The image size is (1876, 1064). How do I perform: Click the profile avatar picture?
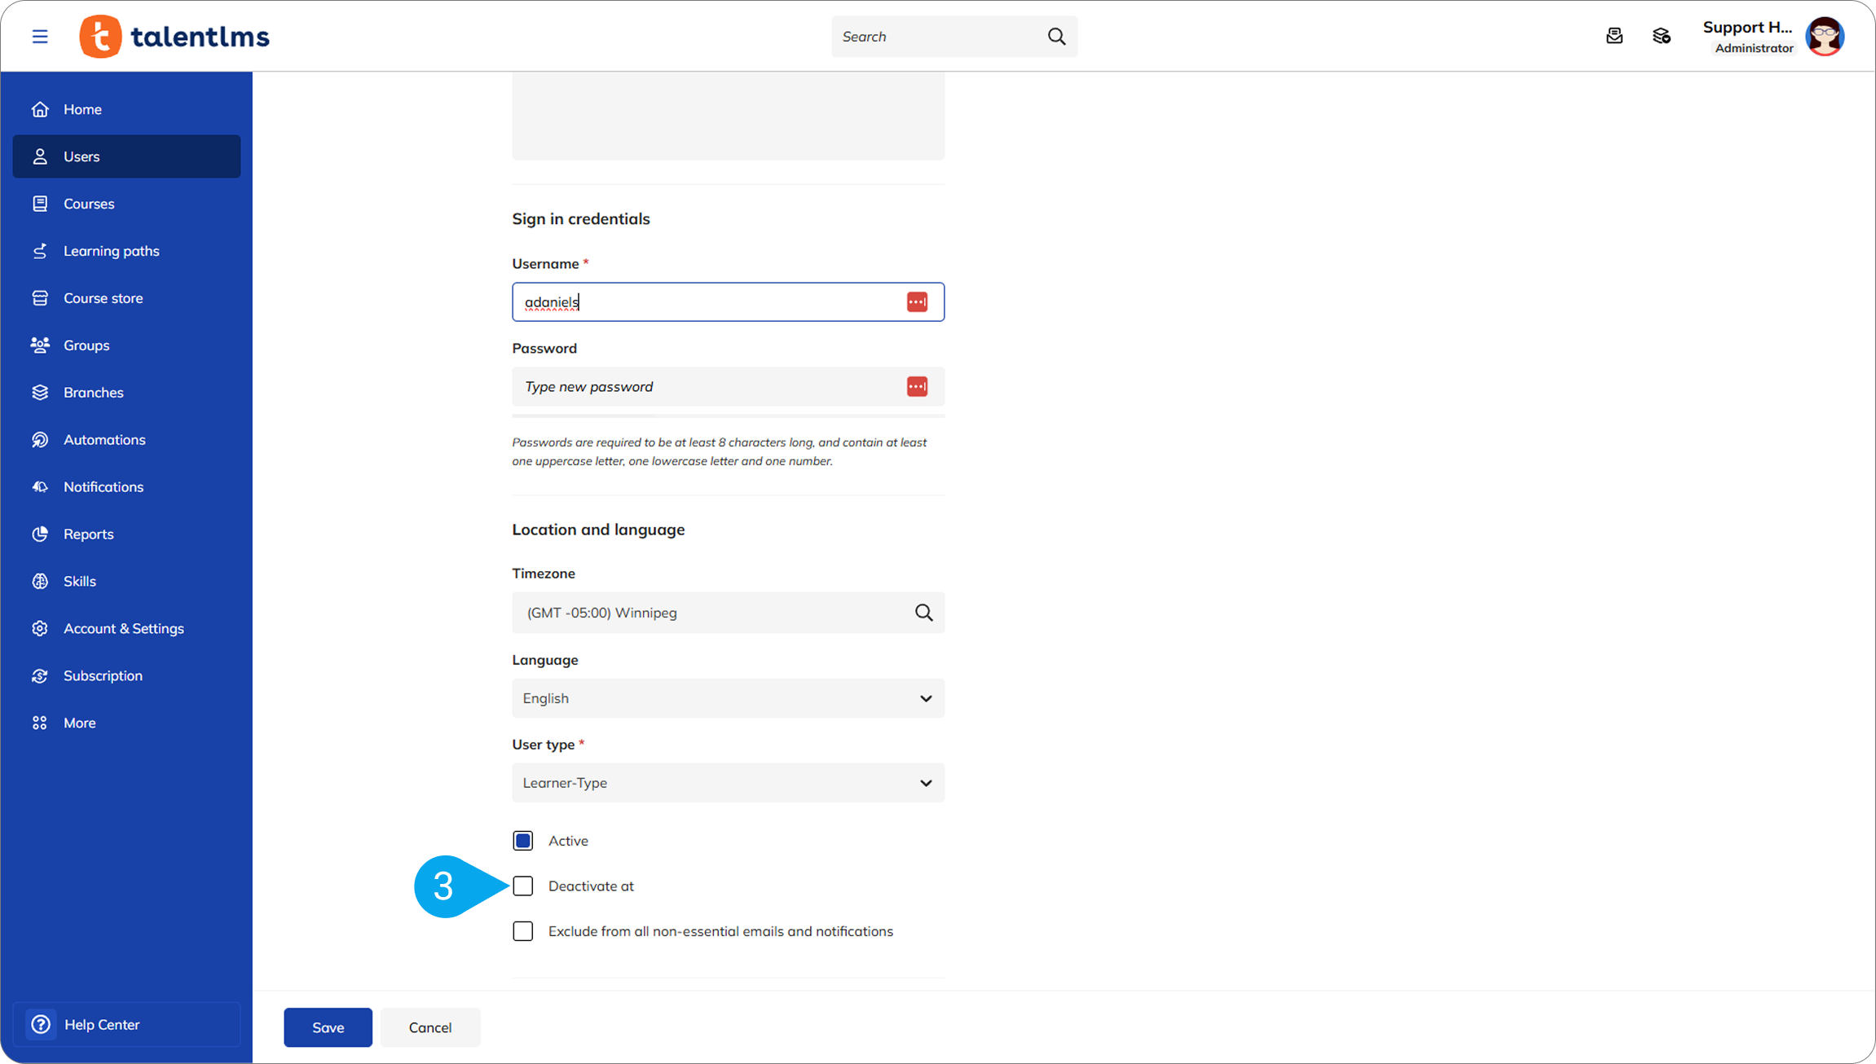pos(1824,37)
